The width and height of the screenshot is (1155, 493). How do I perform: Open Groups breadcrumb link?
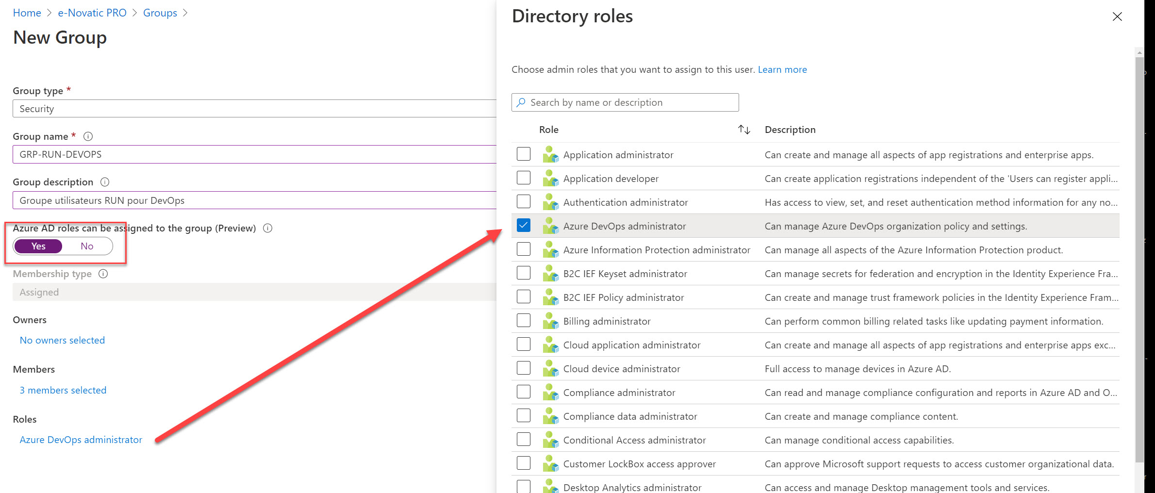point(160,13)
